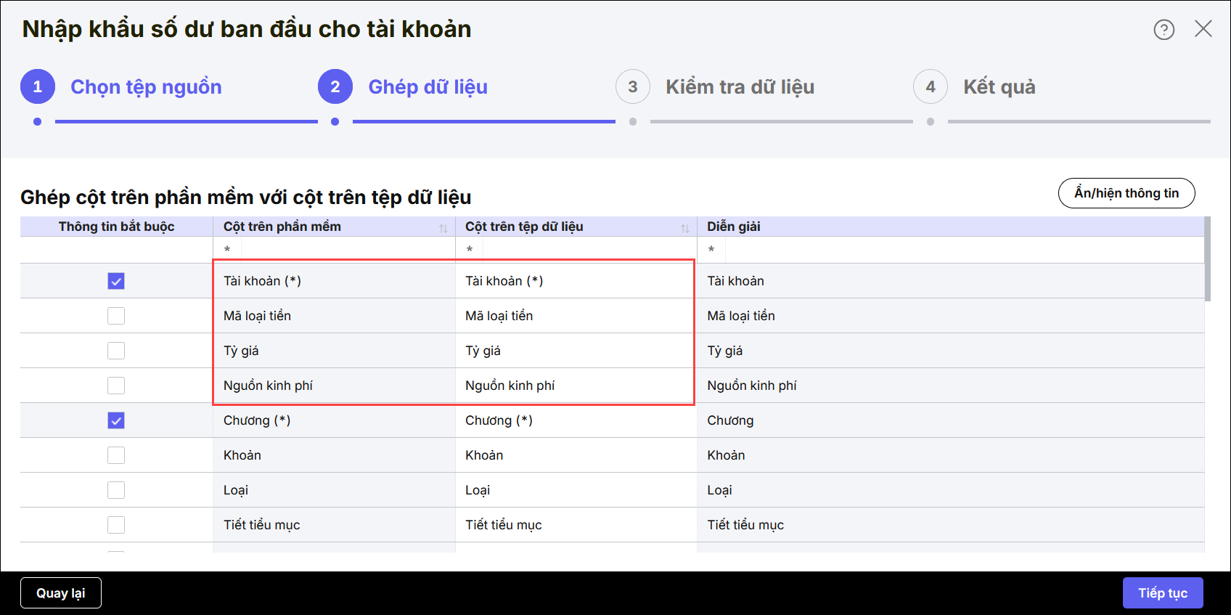Click filter field under 'Cột trên phần mềm'
The width and height of the screenshot is (1231, 615).
[x=347, y=250]
